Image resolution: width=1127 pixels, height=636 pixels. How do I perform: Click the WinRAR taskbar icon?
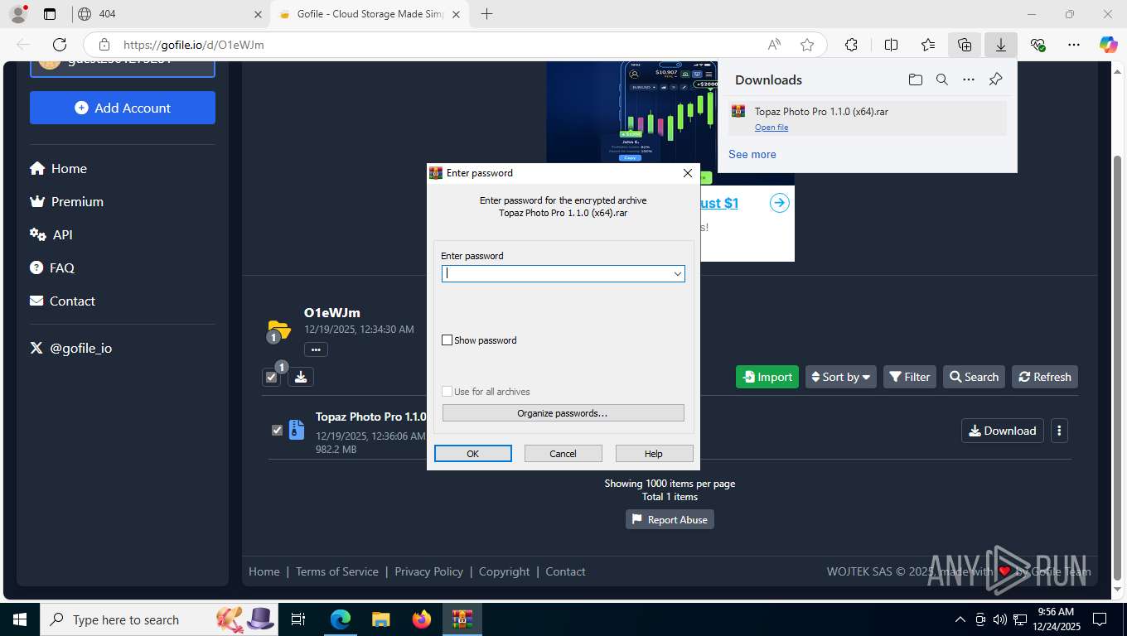(462, 619)
